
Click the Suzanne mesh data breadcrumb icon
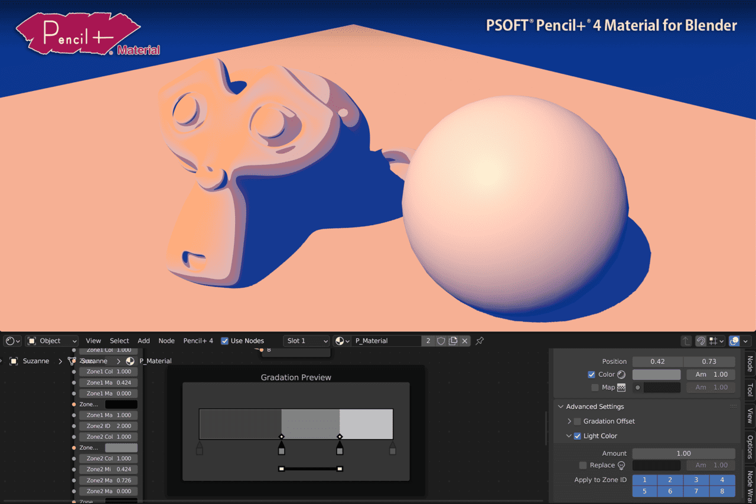tap(72, 361)
